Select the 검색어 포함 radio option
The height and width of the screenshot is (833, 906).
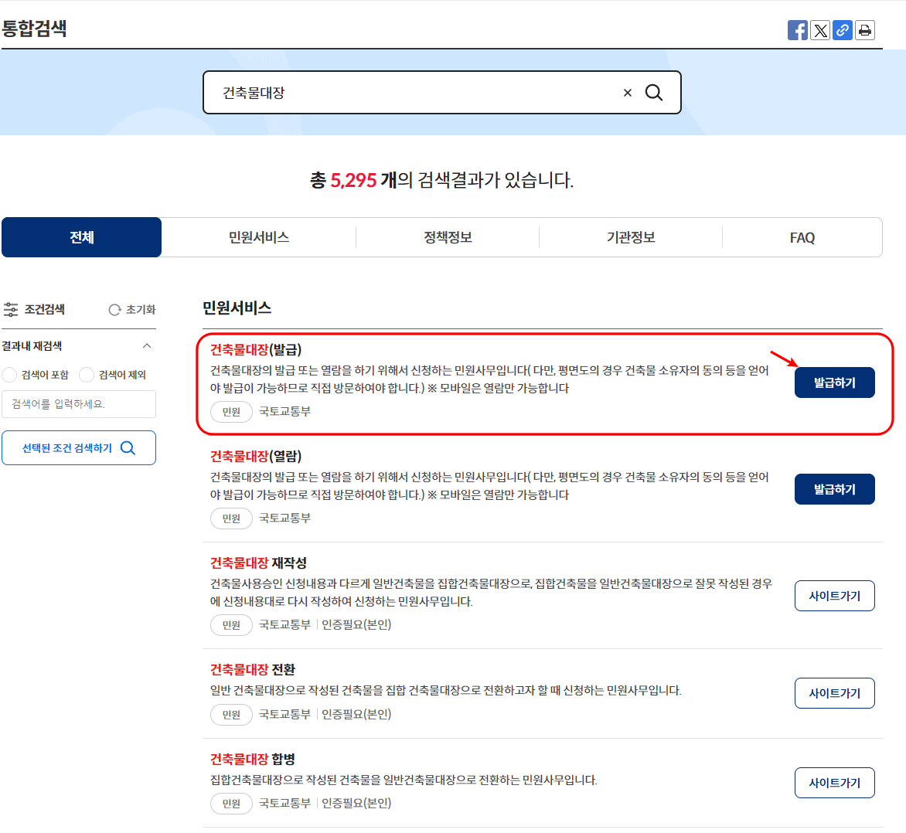9,375
